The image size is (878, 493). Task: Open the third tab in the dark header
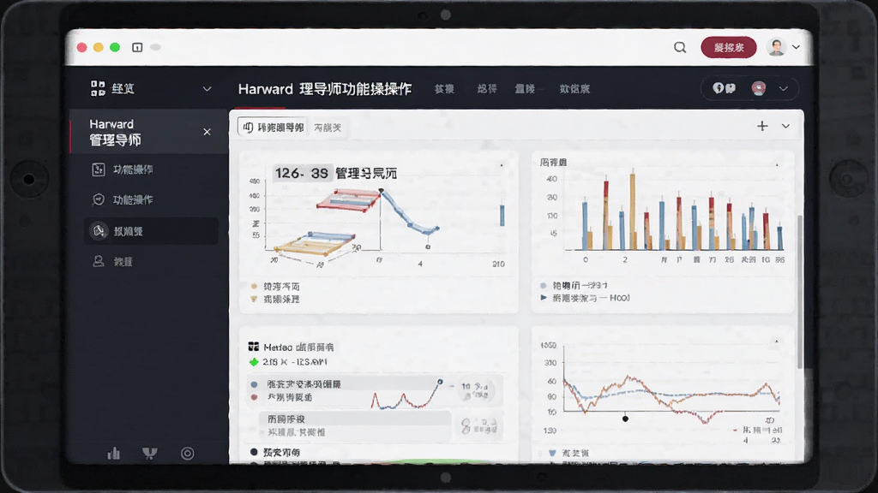pyautogui.click(x=526, y=89)
